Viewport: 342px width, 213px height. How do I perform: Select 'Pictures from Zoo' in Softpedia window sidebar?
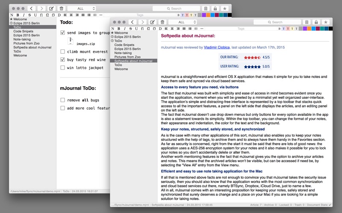pos(127,57)
